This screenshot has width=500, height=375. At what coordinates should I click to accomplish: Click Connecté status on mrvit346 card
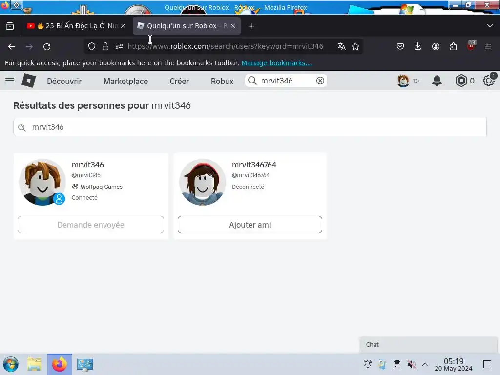pos(84,198)
